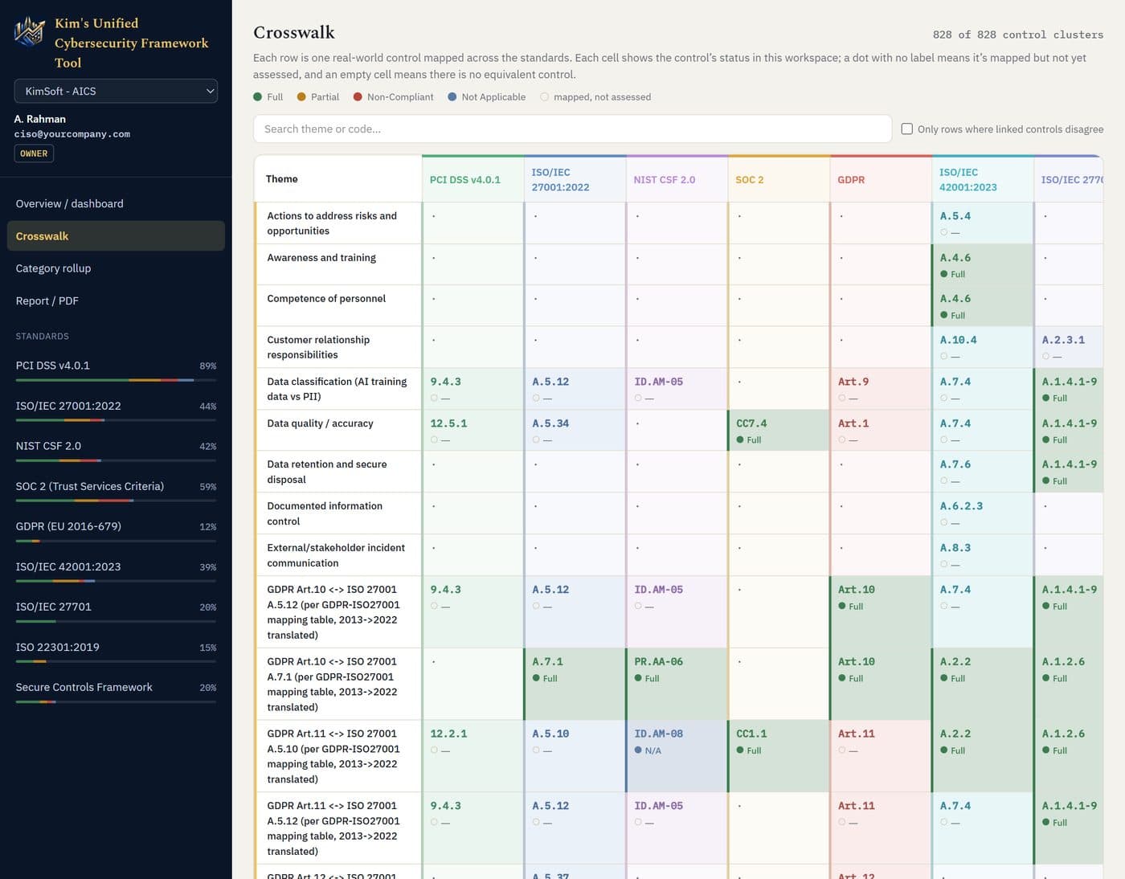Click A.4.6 cell in Awareness and training row
1125x879 pixels.
click(x=983, y=264)
